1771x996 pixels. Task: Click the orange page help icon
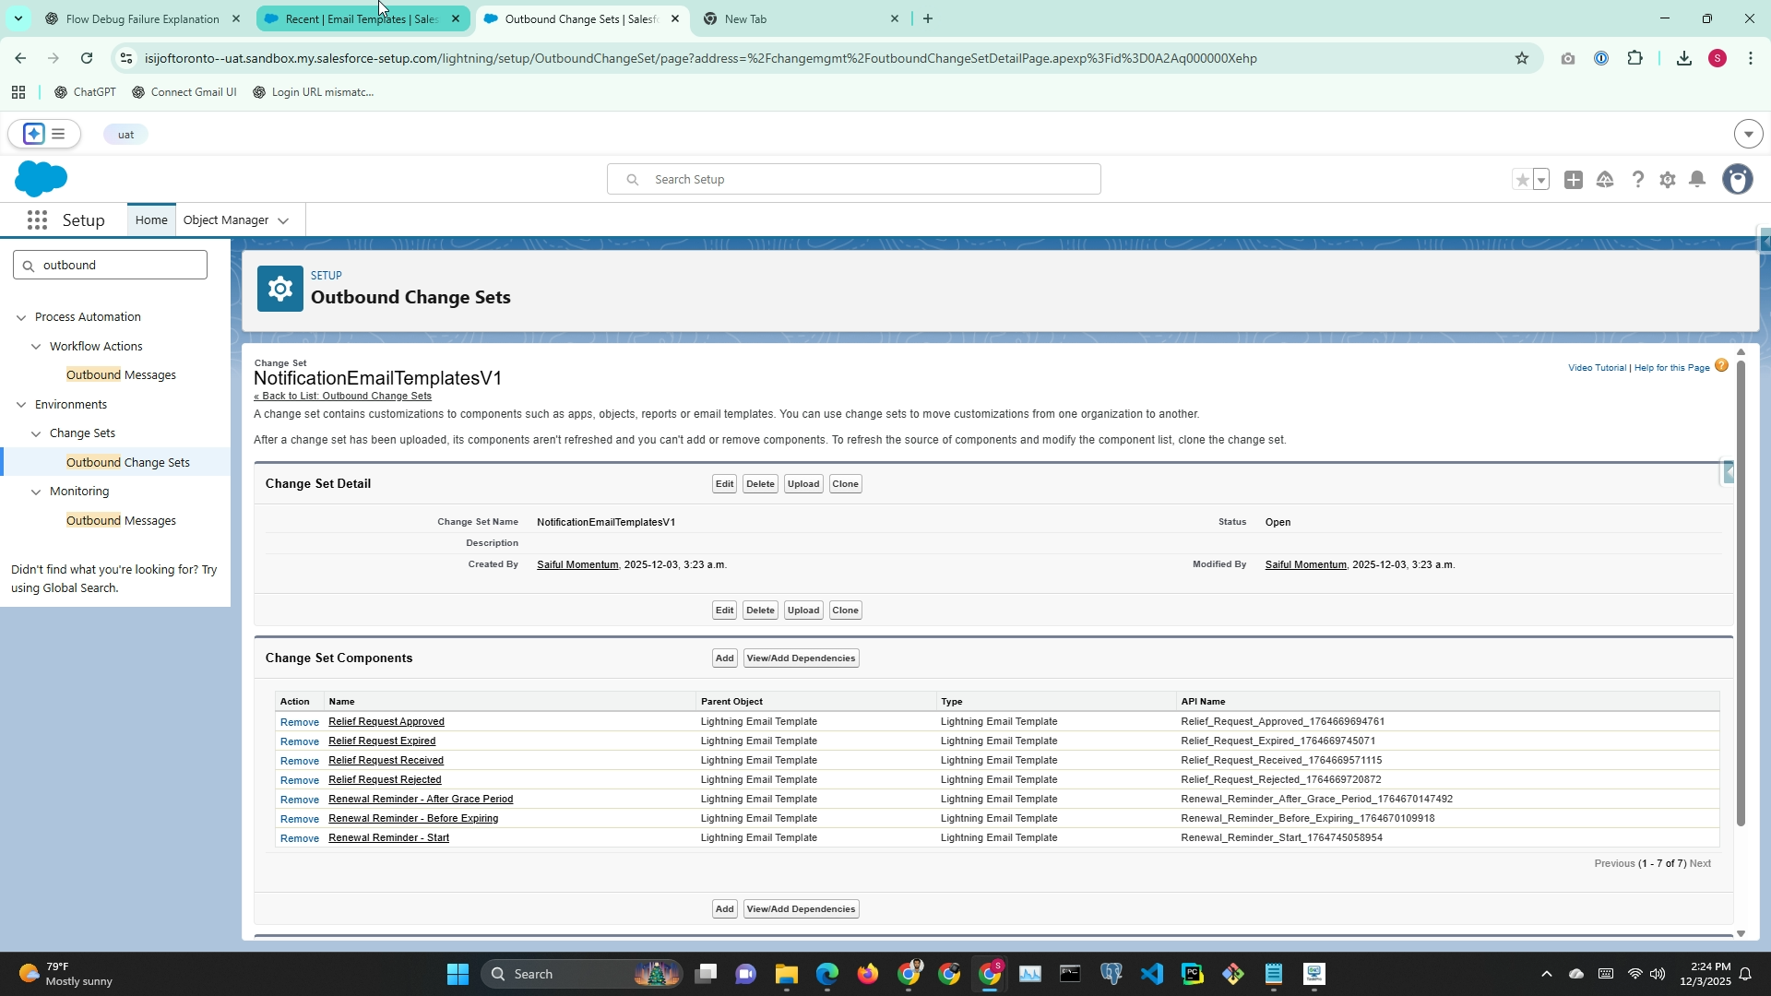coord(1721,366)
